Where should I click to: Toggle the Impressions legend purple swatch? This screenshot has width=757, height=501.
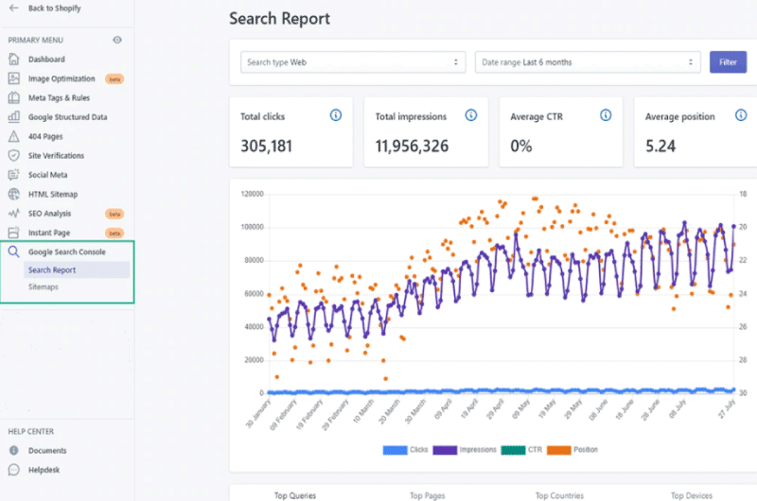click(x=445, y=450)
